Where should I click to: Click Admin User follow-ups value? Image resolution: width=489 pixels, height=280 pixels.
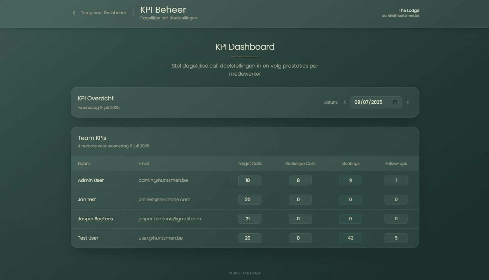pyautogui.click(x=396, y=180)
